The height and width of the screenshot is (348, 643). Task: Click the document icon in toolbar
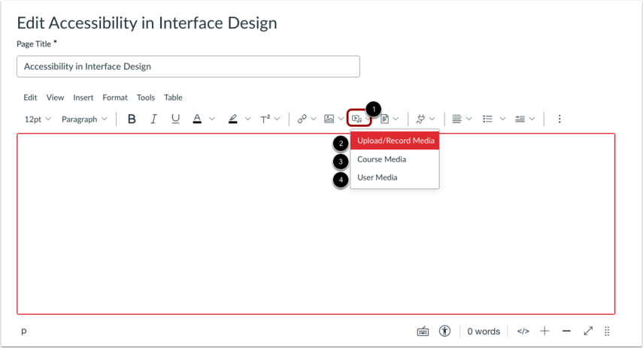point(384,119)
